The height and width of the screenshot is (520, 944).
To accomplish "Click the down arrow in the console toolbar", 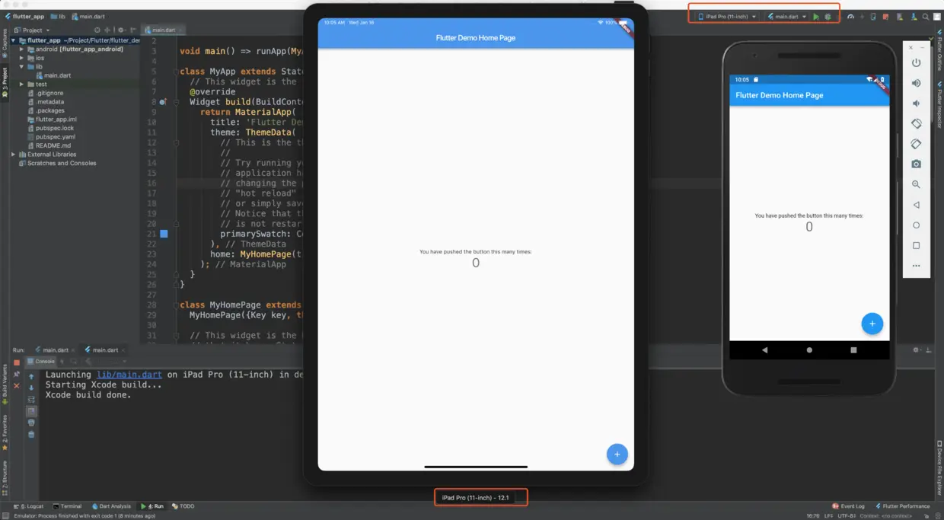I will pyautogui.click(x=31, y=388).
